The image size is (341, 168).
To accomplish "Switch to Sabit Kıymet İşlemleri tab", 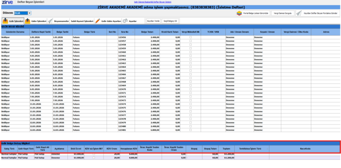I will [x=82, y=21].
